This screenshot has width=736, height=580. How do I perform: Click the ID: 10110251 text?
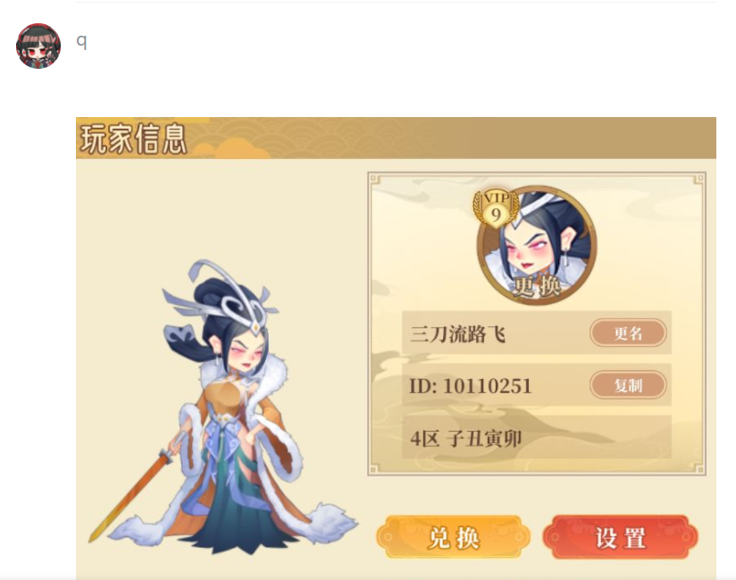pyautogui.click(x=471, y=386)
